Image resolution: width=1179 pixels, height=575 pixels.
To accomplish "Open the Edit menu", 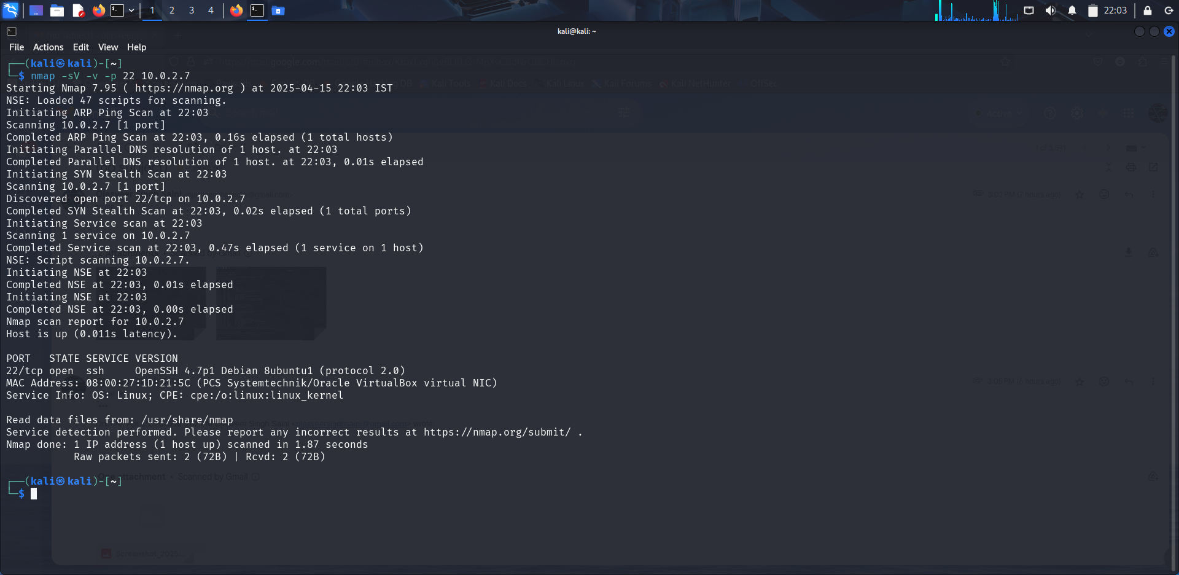I will [81, 47].
